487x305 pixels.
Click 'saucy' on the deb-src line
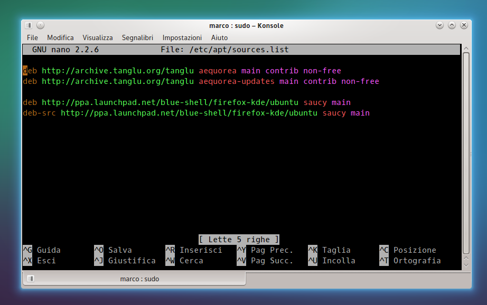click(334, 113)
